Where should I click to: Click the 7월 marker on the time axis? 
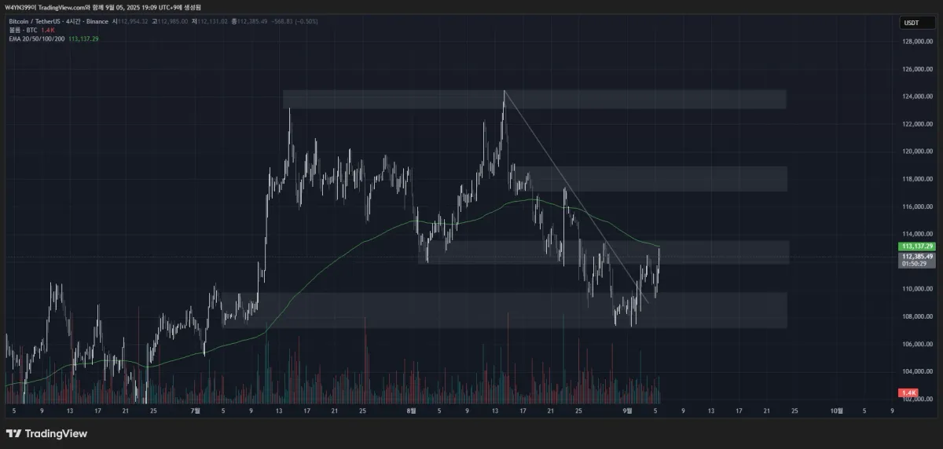pos(195,410)
